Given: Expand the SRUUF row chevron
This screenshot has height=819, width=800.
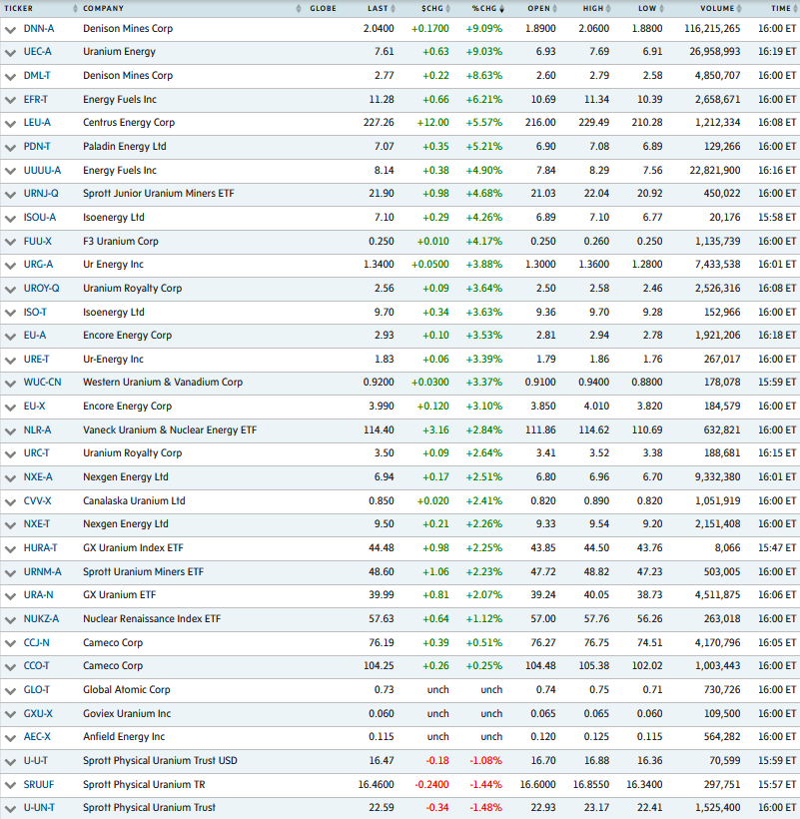Looking at the screenshot, I should 10,786.
